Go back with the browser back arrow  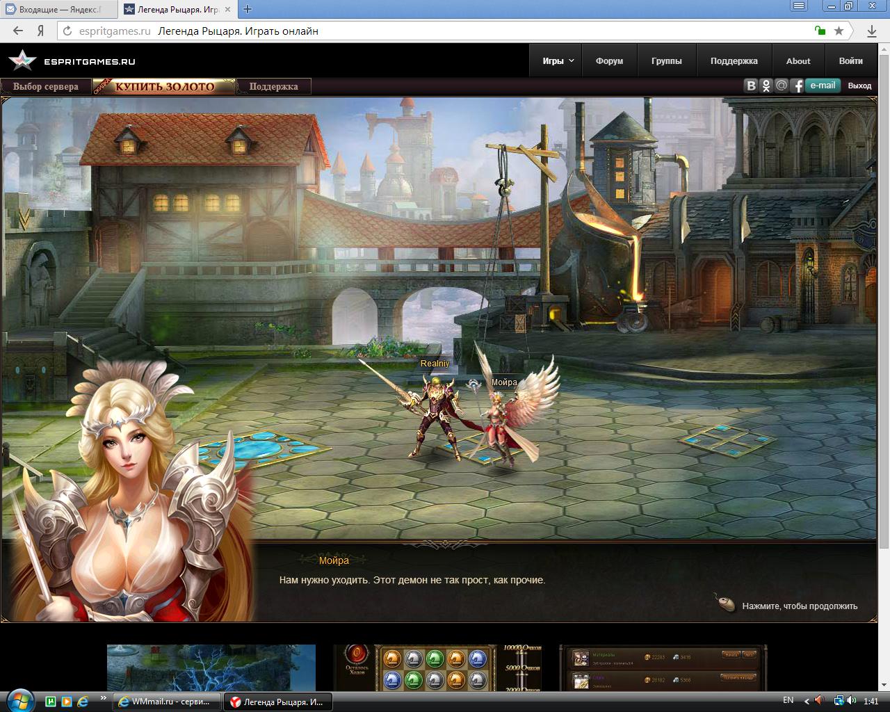coord(18,31)
